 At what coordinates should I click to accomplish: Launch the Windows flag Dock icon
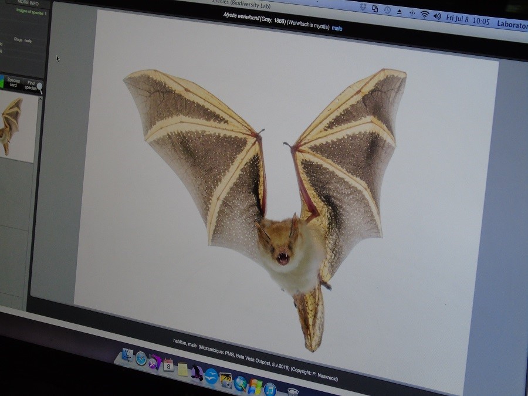pyautogui.click(x=255, y=387)
